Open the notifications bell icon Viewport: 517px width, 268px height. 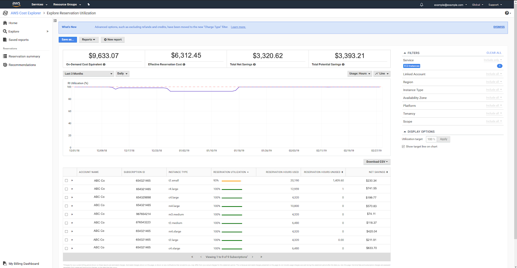(422, 5)
